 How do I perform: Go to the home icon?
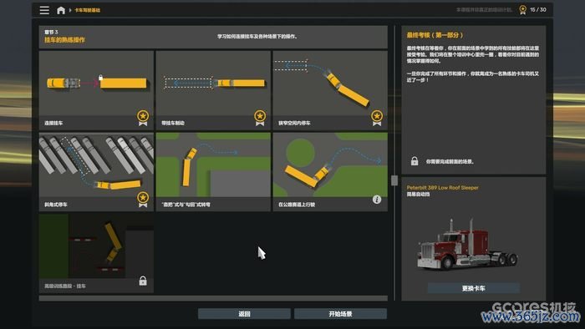click(61, 10)
